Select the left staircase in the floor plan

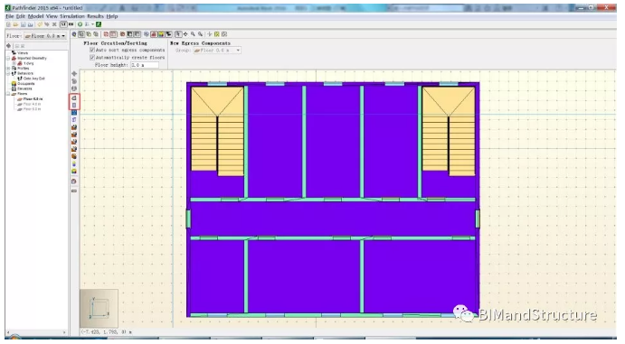[218, 132]
